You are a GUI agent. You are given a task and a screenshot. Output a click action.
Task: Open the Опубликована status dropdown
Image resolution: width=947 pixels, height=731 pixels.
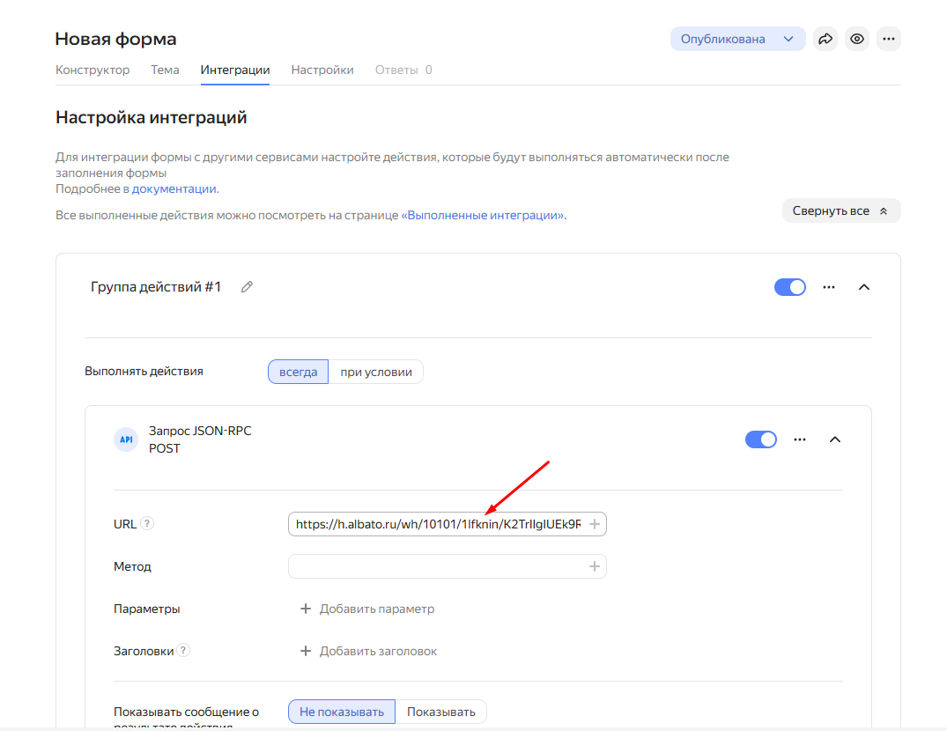click(737, 39)
